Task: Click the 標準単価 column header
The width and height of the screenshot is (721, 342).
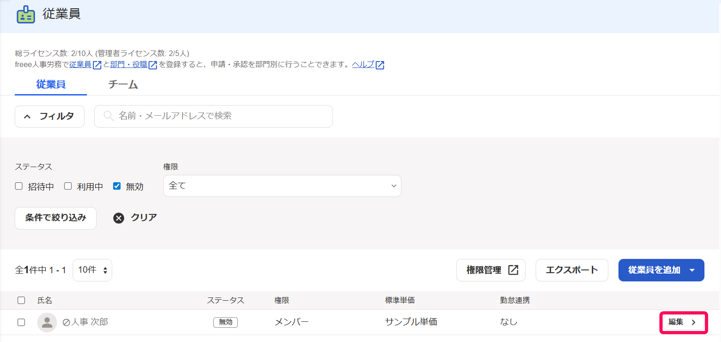Action: pos(400,301)
